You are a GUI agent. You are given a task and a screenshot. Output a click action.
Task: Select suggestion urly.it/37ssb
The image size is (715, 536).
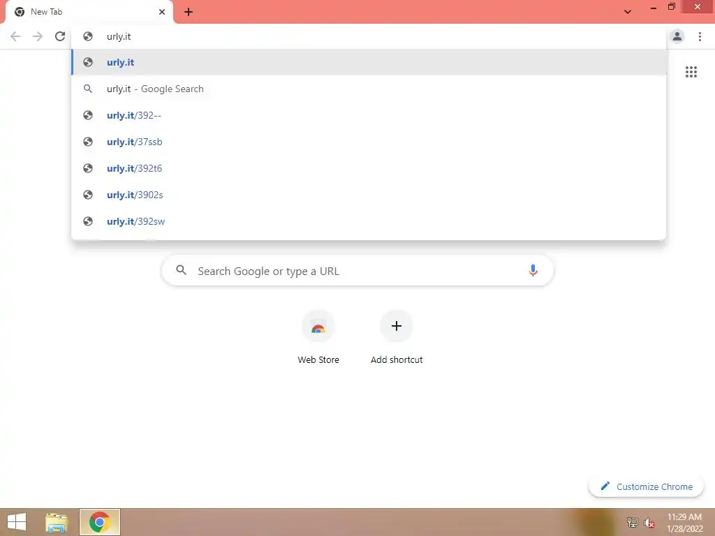tap(369, 142)
